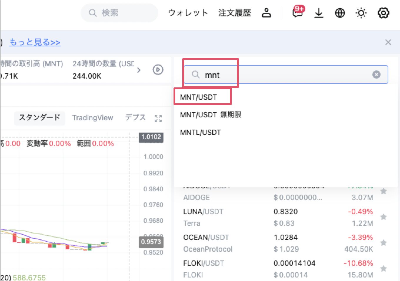
Task: Click the magnifier in the mnt field
Action: pos(196,75)
